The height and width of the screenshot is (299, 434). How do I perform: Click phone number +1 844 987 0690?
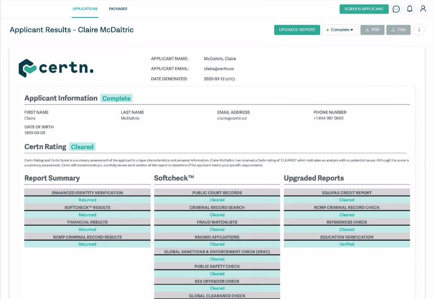point(328,118)
